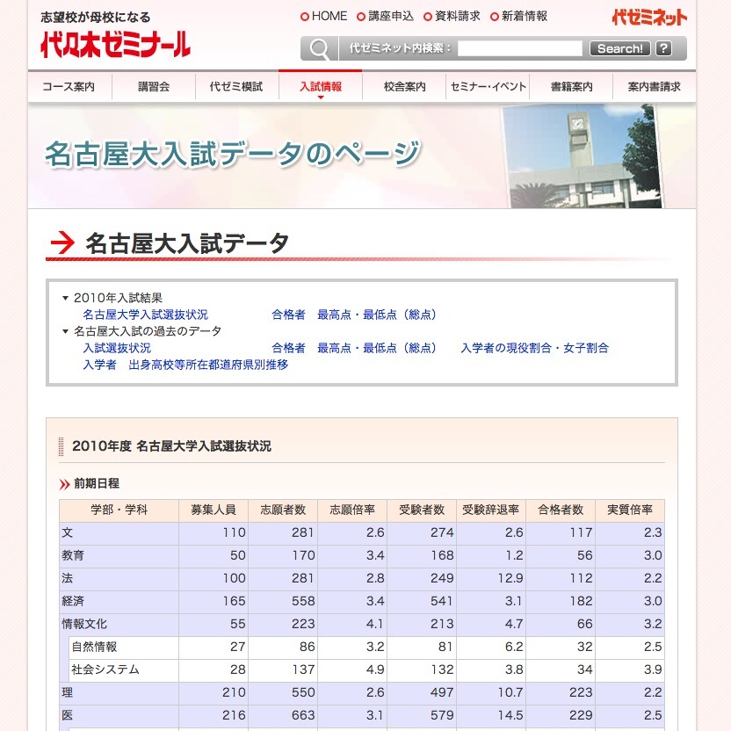Open 合格者 link under 過去のデータ
The height and width of the screenshot is (731, 731).
[288, 348]
